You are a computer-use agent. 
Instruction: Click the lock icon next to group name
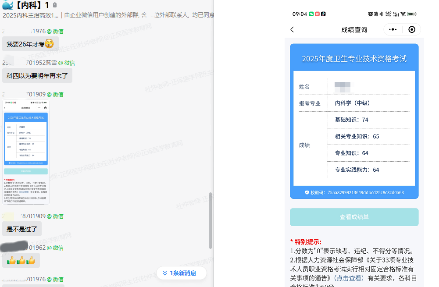[55, 5]
